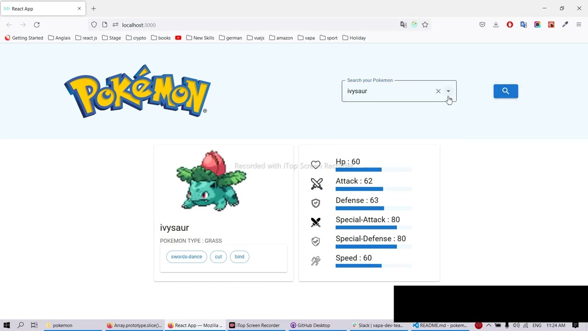Image resolution: width=588 pixels, height=331 pixels.
Task: Open the Holiday bookmarks folder
Action: pyautogui.click(x=354, y=38)
